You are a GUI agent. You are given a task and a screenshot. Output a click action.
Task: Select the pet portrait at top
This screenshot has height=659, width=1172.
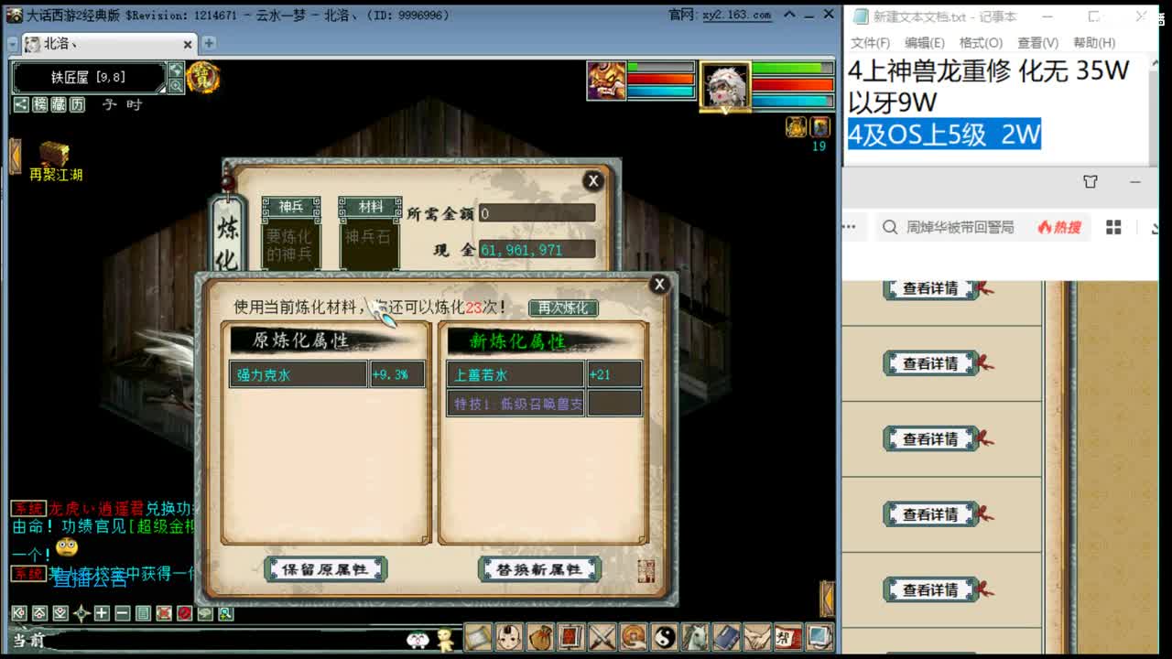606,81
